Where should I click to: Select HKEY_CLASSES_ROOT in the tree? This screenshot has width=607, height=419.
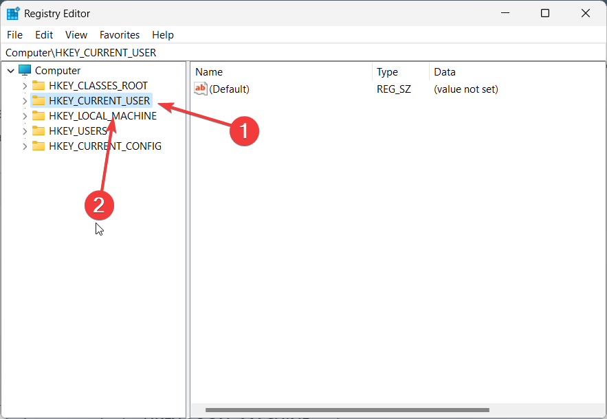pos(98,85)
